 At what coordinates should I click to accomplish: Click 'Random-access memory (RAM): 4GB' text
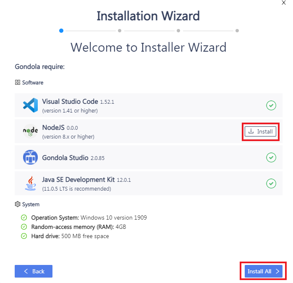pos(78,227)
